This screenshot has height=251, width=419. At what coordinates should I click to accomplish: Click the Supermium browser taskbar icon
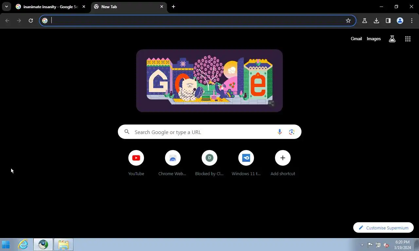(x=43, y=244)
